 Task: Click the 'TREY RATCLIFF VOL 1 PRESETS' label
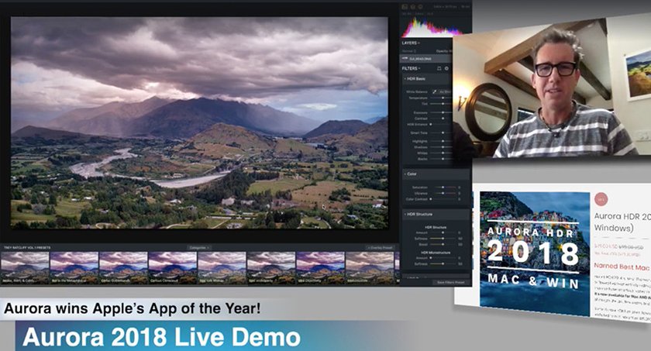27,248
